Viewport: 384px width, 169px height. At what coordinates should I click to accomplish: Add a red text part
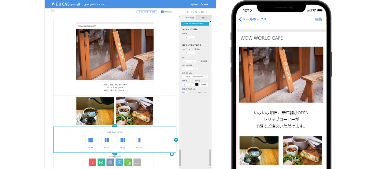coord(92,162)
